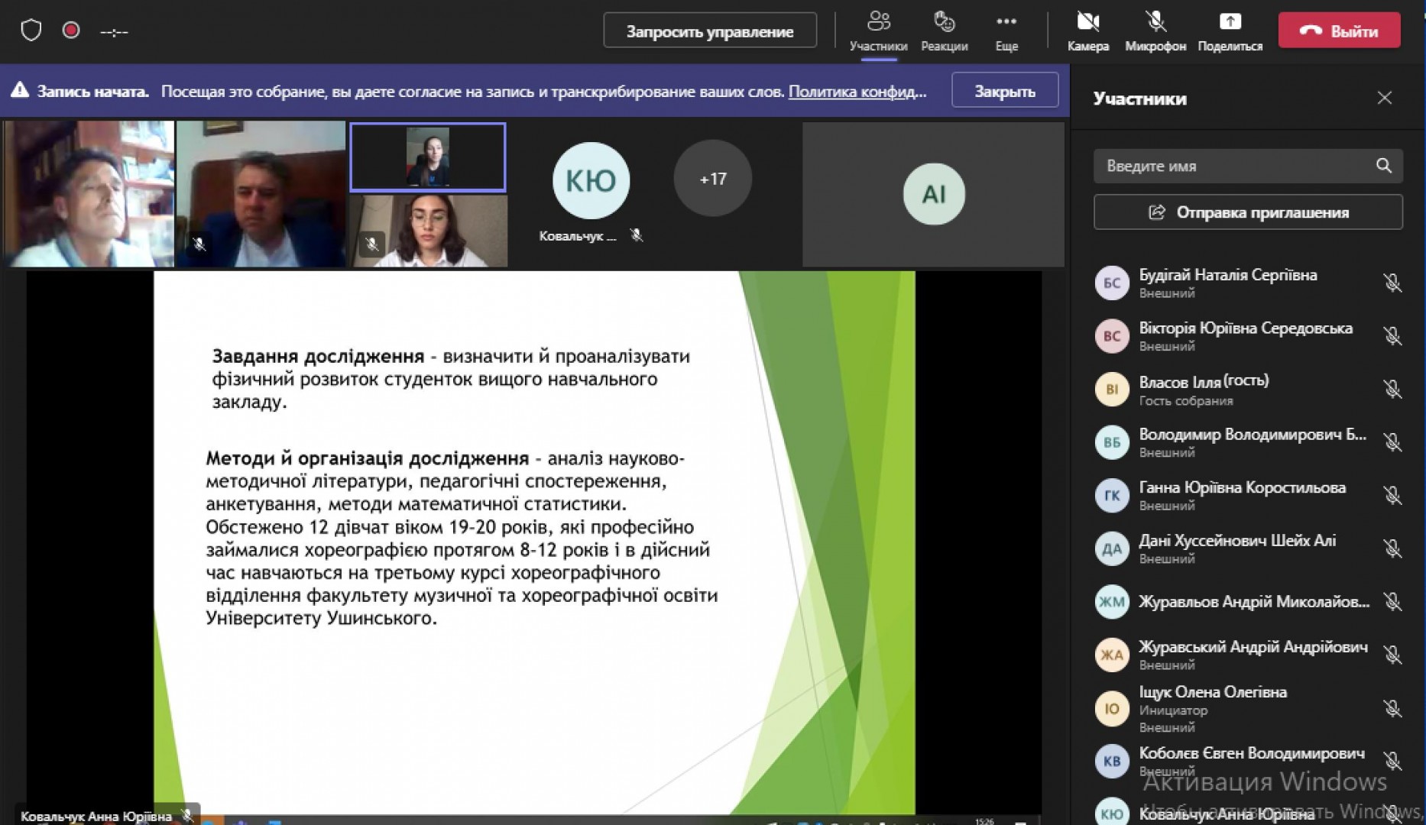Click the search magnifier icon

pyautogui.click(x=1383, y=166)
